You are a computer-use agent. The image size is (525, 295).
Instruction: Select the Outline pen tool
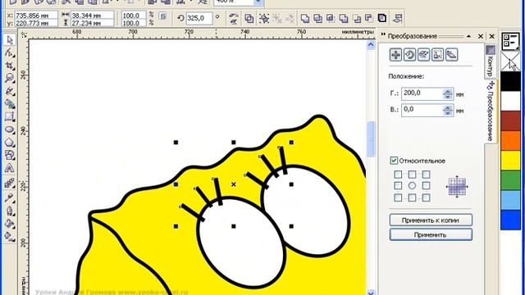click(x=9, y=211)
